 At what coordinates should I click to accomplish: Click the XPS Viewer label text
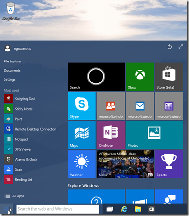(x=23, y=149)
